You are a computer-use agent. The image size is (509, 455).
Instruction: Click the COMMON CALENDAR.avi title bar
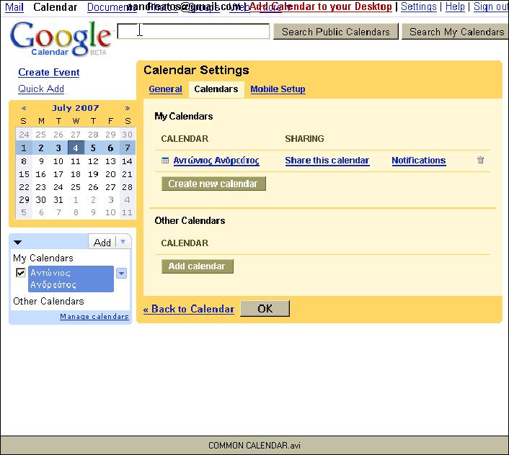point(254,445)
